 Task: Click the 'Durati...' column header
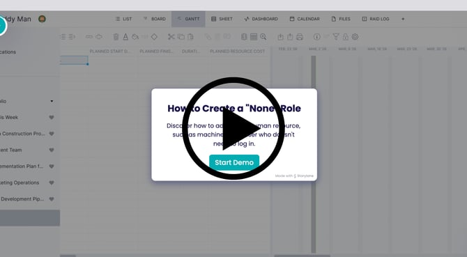coord(191,51)
